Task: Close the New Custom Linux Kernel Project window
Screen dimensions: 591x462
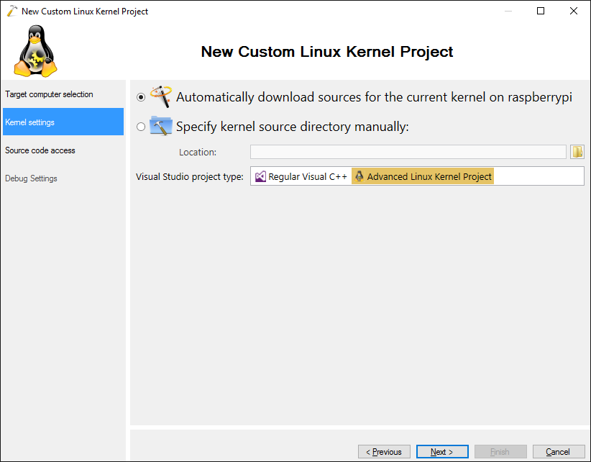Action: pyautogui.click(x=573, y=11)
